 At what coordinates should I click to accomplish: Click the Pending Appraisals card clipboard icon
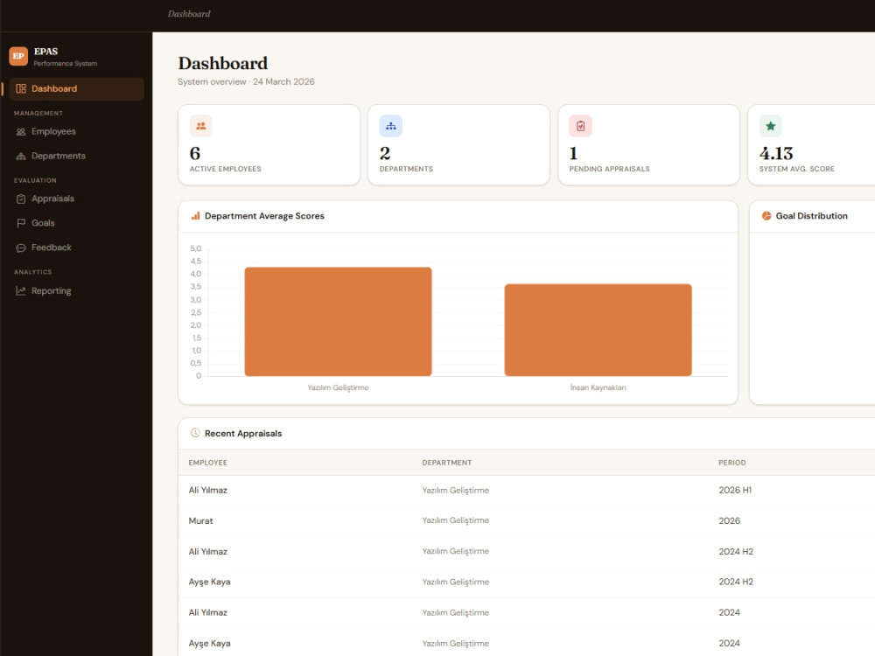[x=580, y=126]
